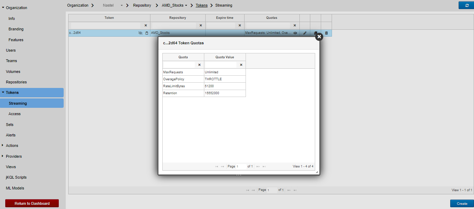This screenshot has width=474, height=209.
Task: Go to last page in tokens table pager
Action: point(295,190)
